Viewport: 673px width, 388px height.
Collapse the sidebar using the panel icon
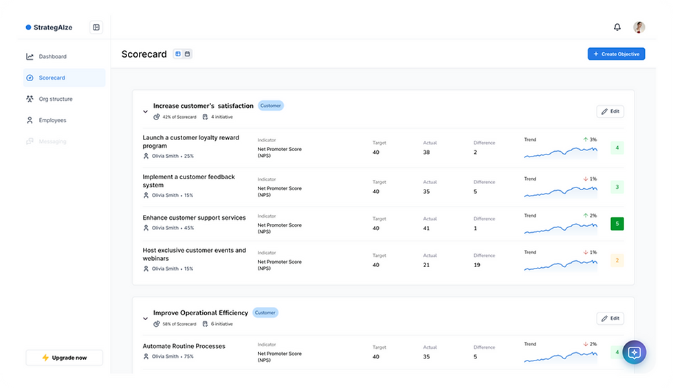pos(96,27)
